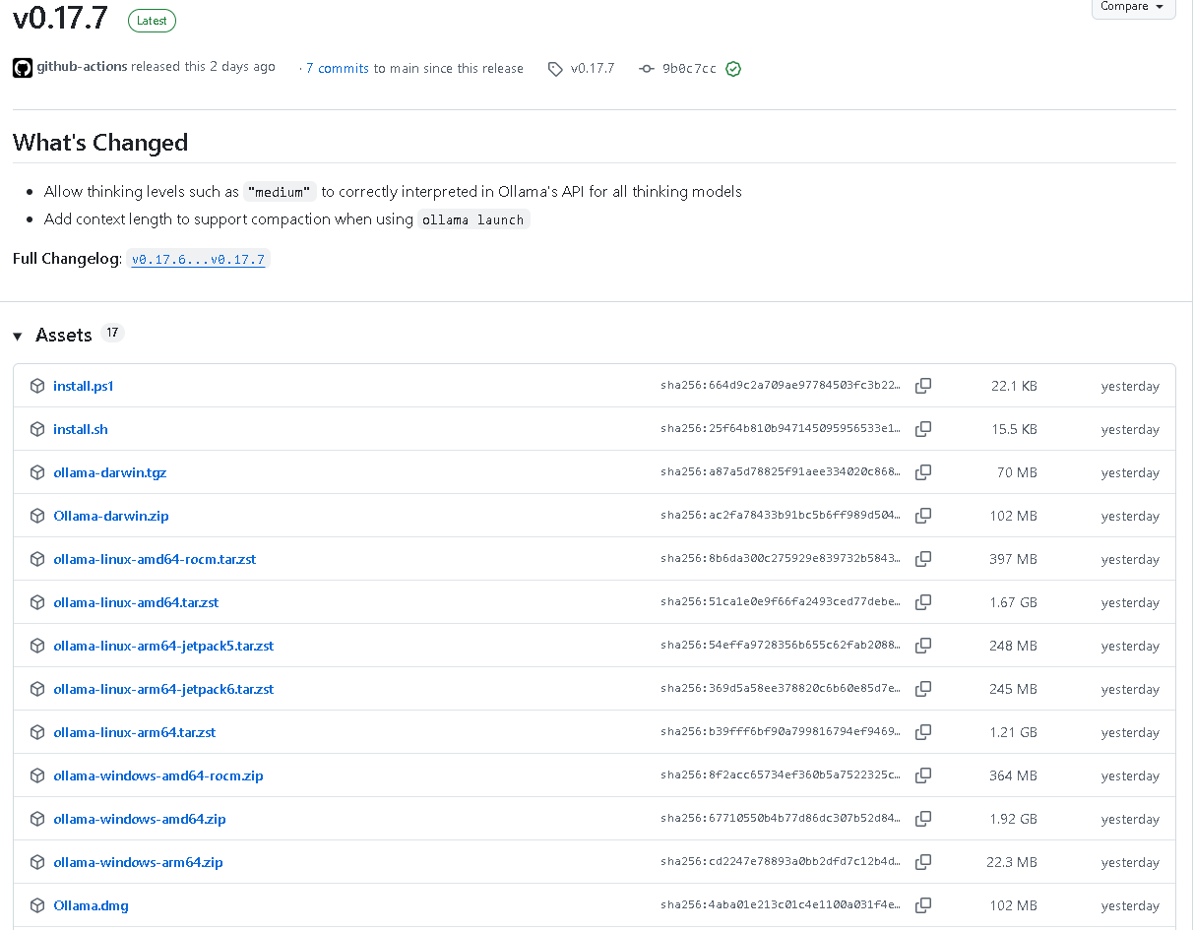This screenshot has width=1194, height=930.
Task: Click the 1.21 GB size value
Action: (1014, 732)
